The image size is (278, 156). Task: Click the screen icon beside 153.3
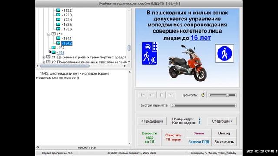pyautogui.click(x=58, y=15)
